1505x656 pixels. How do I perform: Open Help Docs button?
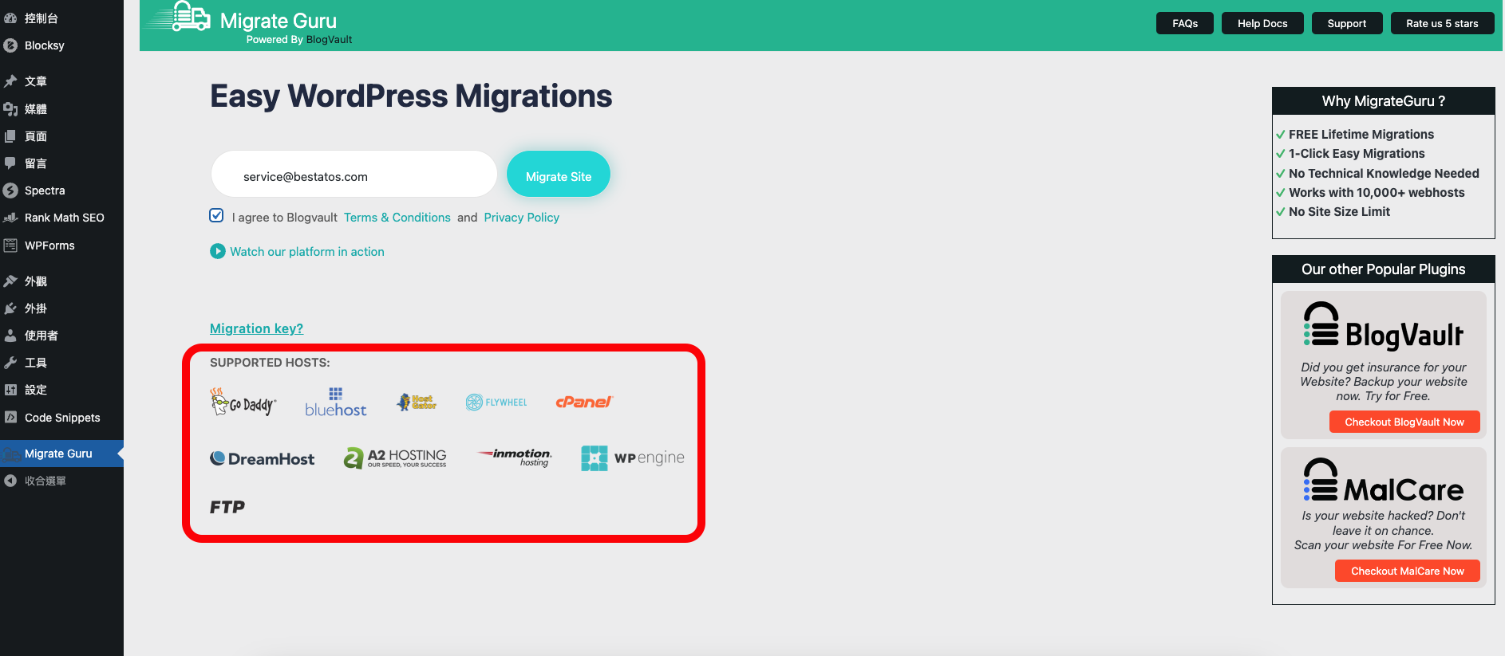pos(1262,23)
